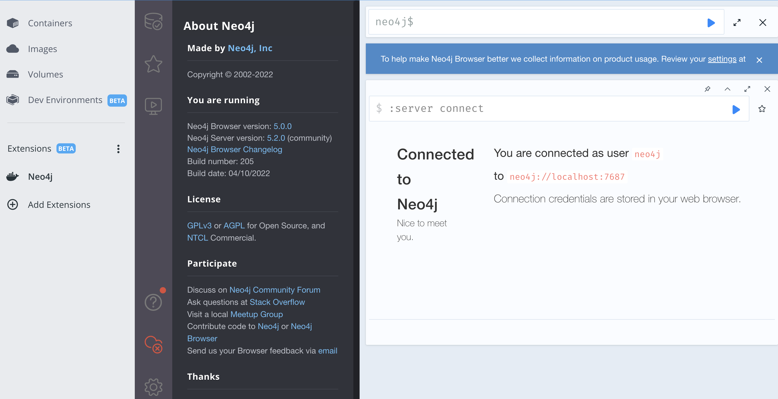Select the Neo4j extension
778x399 pixels.
(x=40, y=177)
